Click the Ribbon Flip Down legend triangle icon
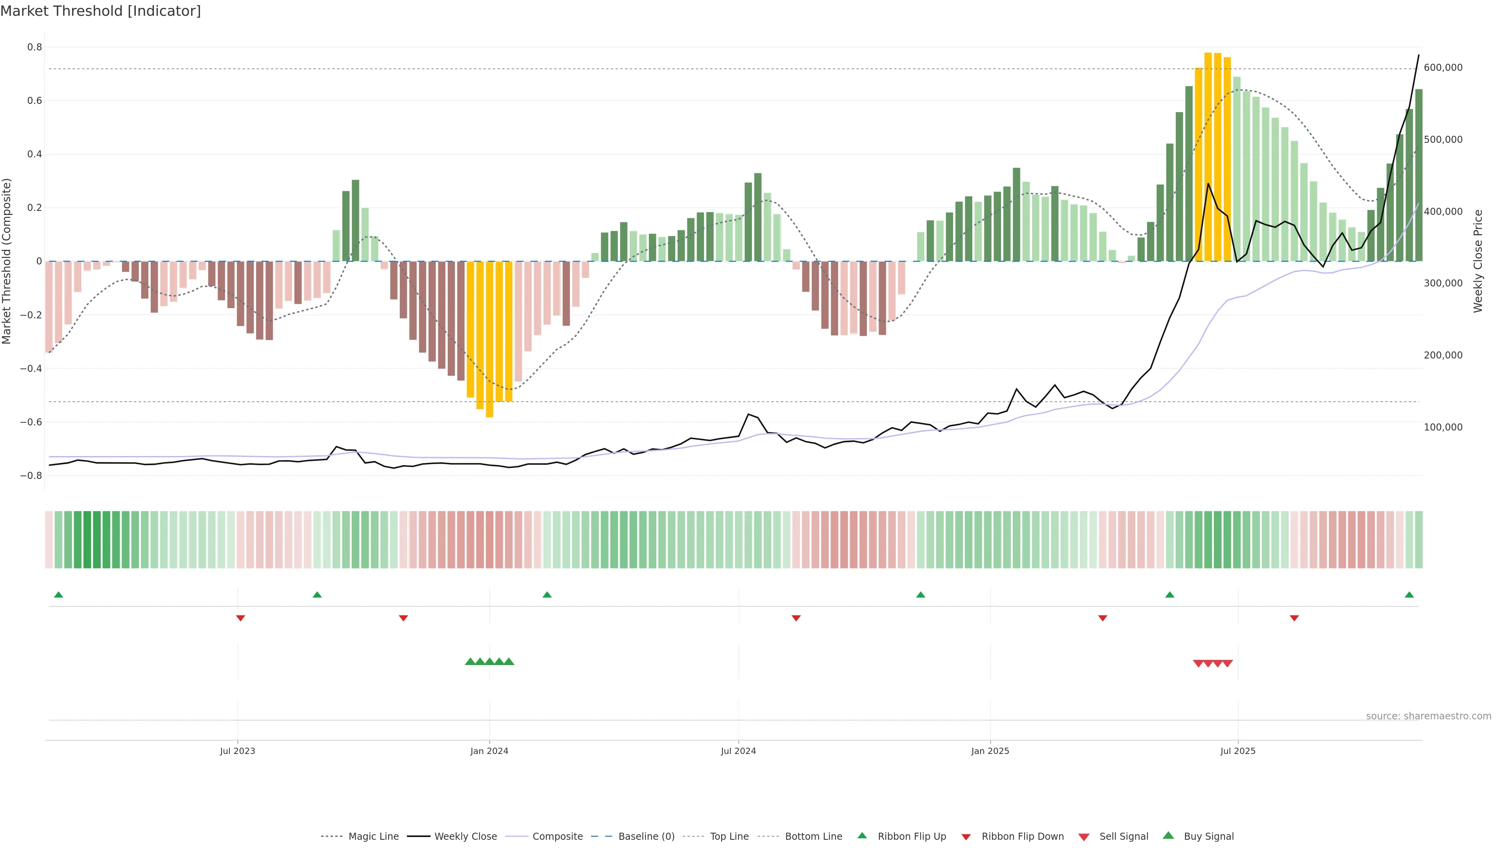 (x=966, y=837)
